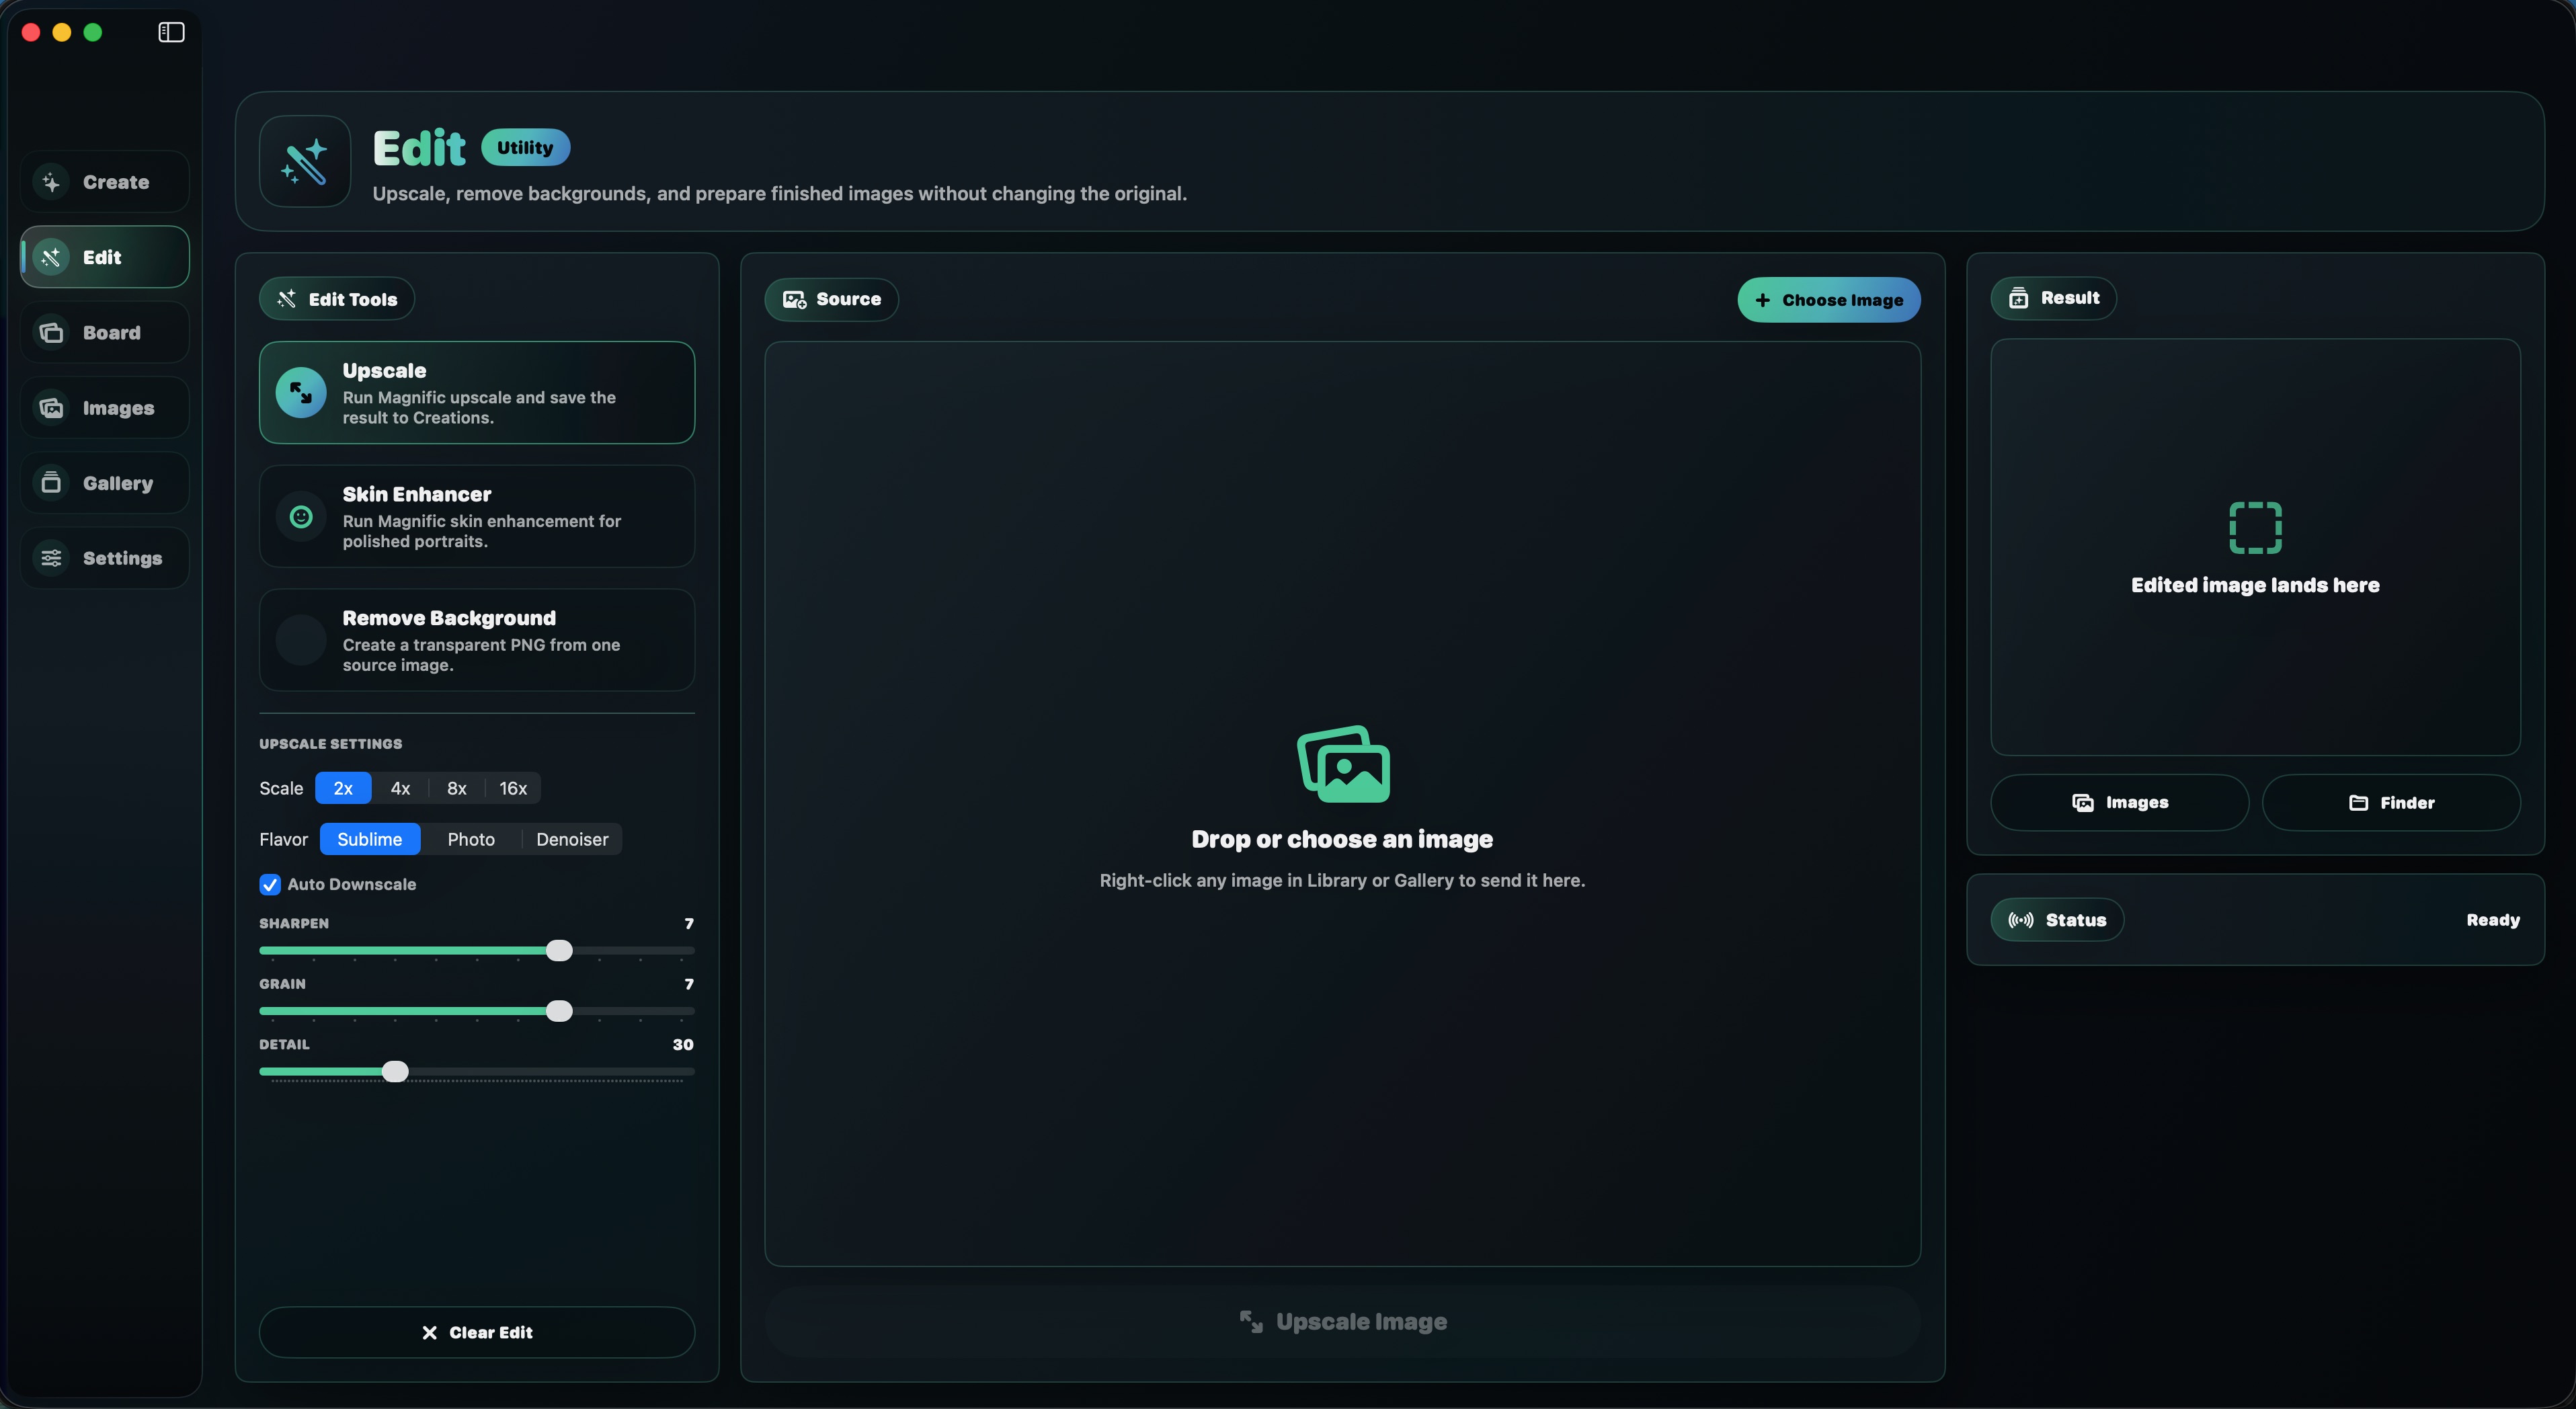Uncheck the Auto Downscale checkbox
2576x1409 pixels.
coord(270,884)
